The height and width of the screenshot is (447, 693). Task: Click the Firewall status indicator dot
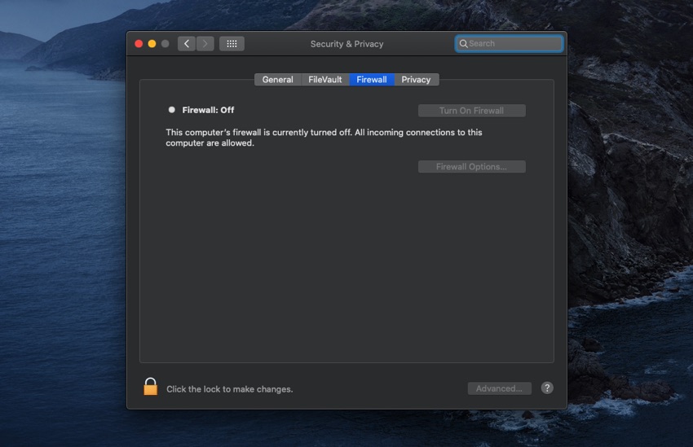pos(172,110)
